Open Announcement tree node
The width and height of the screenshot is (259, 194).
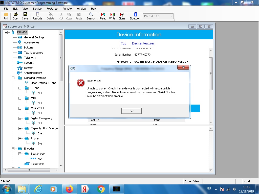pos(33,73)
